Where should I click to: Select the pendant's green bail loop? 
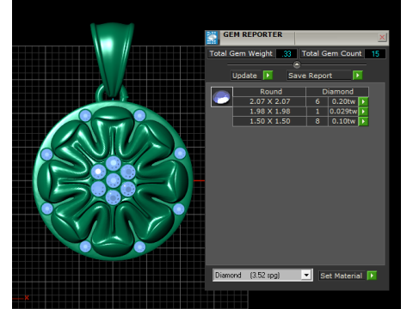coord(113,58)
